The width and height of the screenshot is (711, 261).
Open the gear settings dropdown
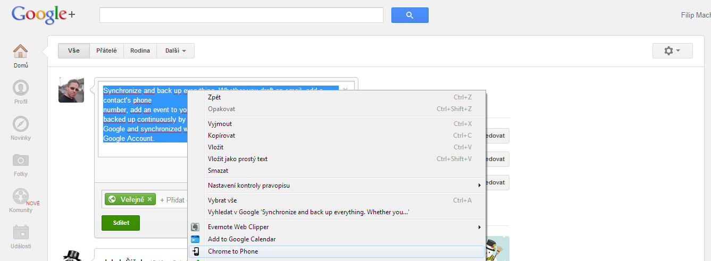[x=672, y=50]
